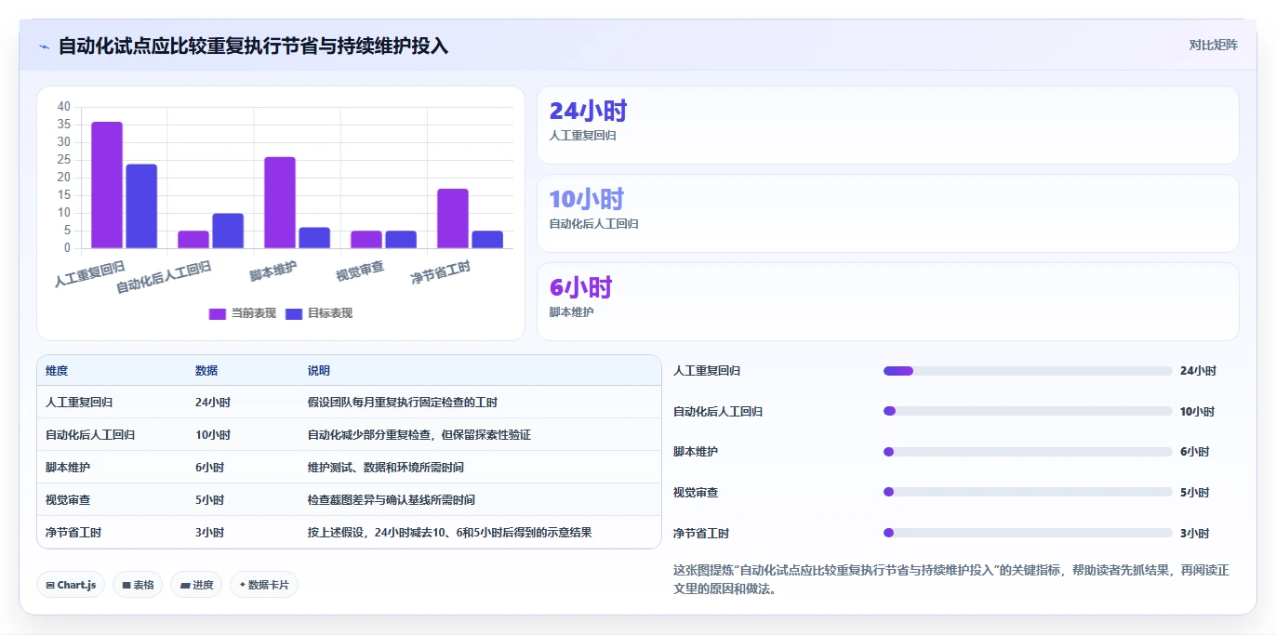
Task: Click the 进度 tag chip
Action: click(196, 585)
